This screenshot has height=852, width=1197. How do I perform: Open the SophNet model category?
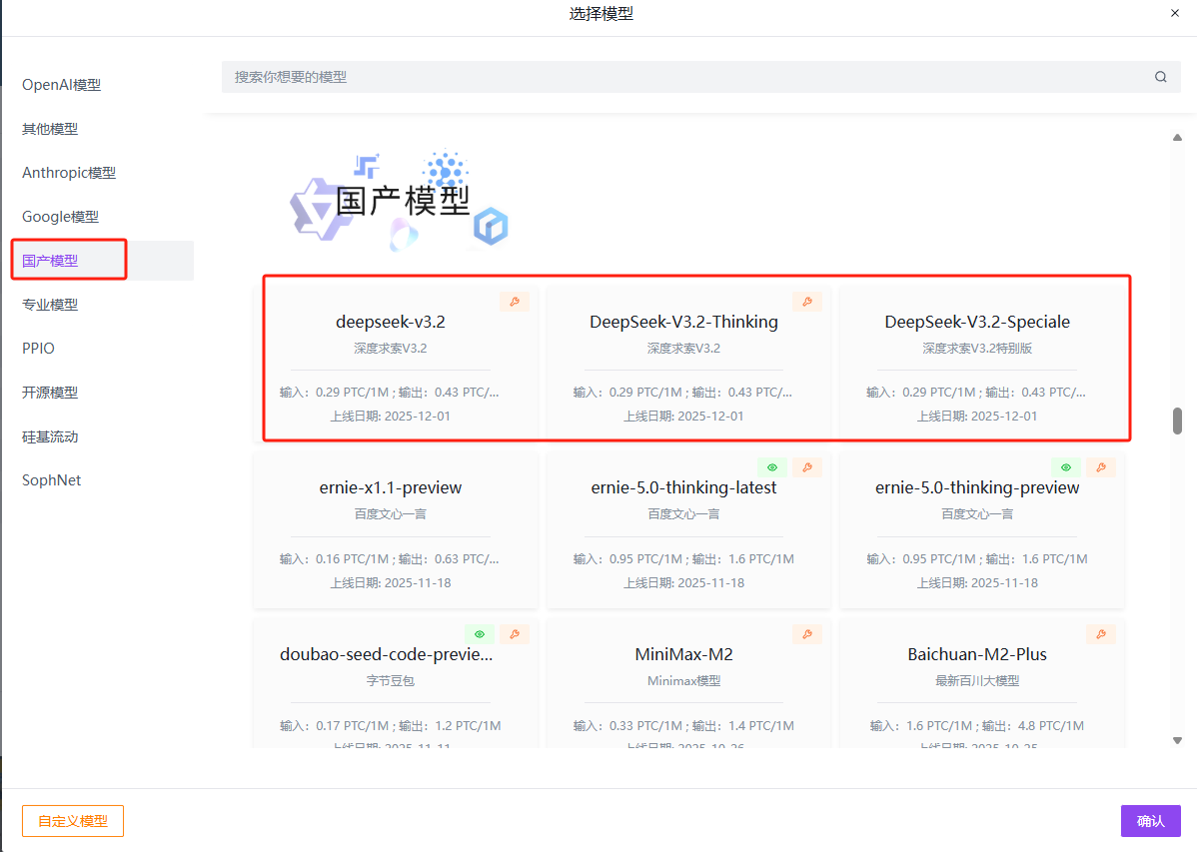coord(51,479)
